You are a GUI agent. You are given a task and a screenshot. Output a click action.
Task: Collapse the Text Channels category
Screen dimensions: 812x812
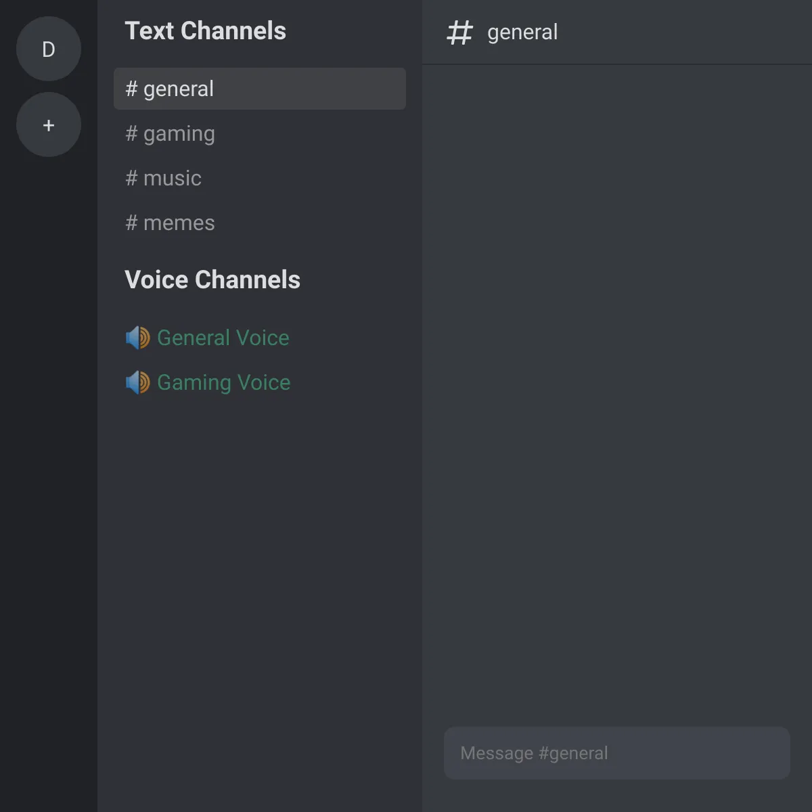pyautogui.click(x=205, y=31)
